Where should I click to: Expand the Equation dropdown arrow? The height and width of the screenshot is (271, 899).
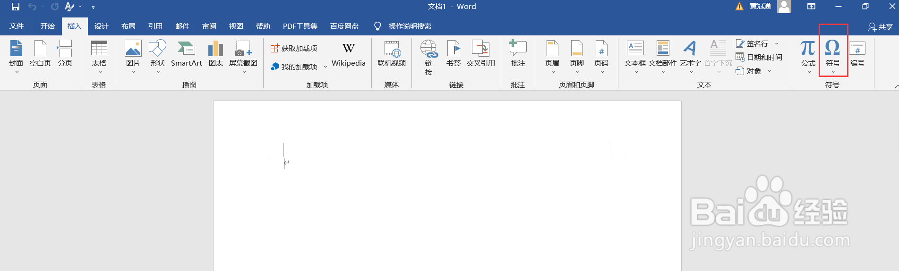pyautogui.click(x=808, y=72)
